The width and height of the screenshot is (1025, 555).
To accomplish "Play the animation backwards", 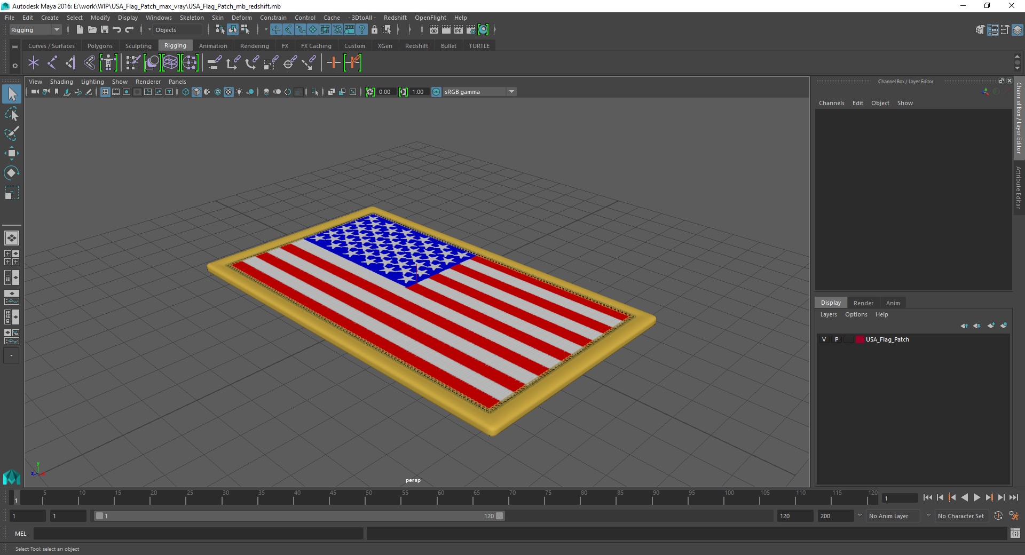I will [x=964, y=497].
